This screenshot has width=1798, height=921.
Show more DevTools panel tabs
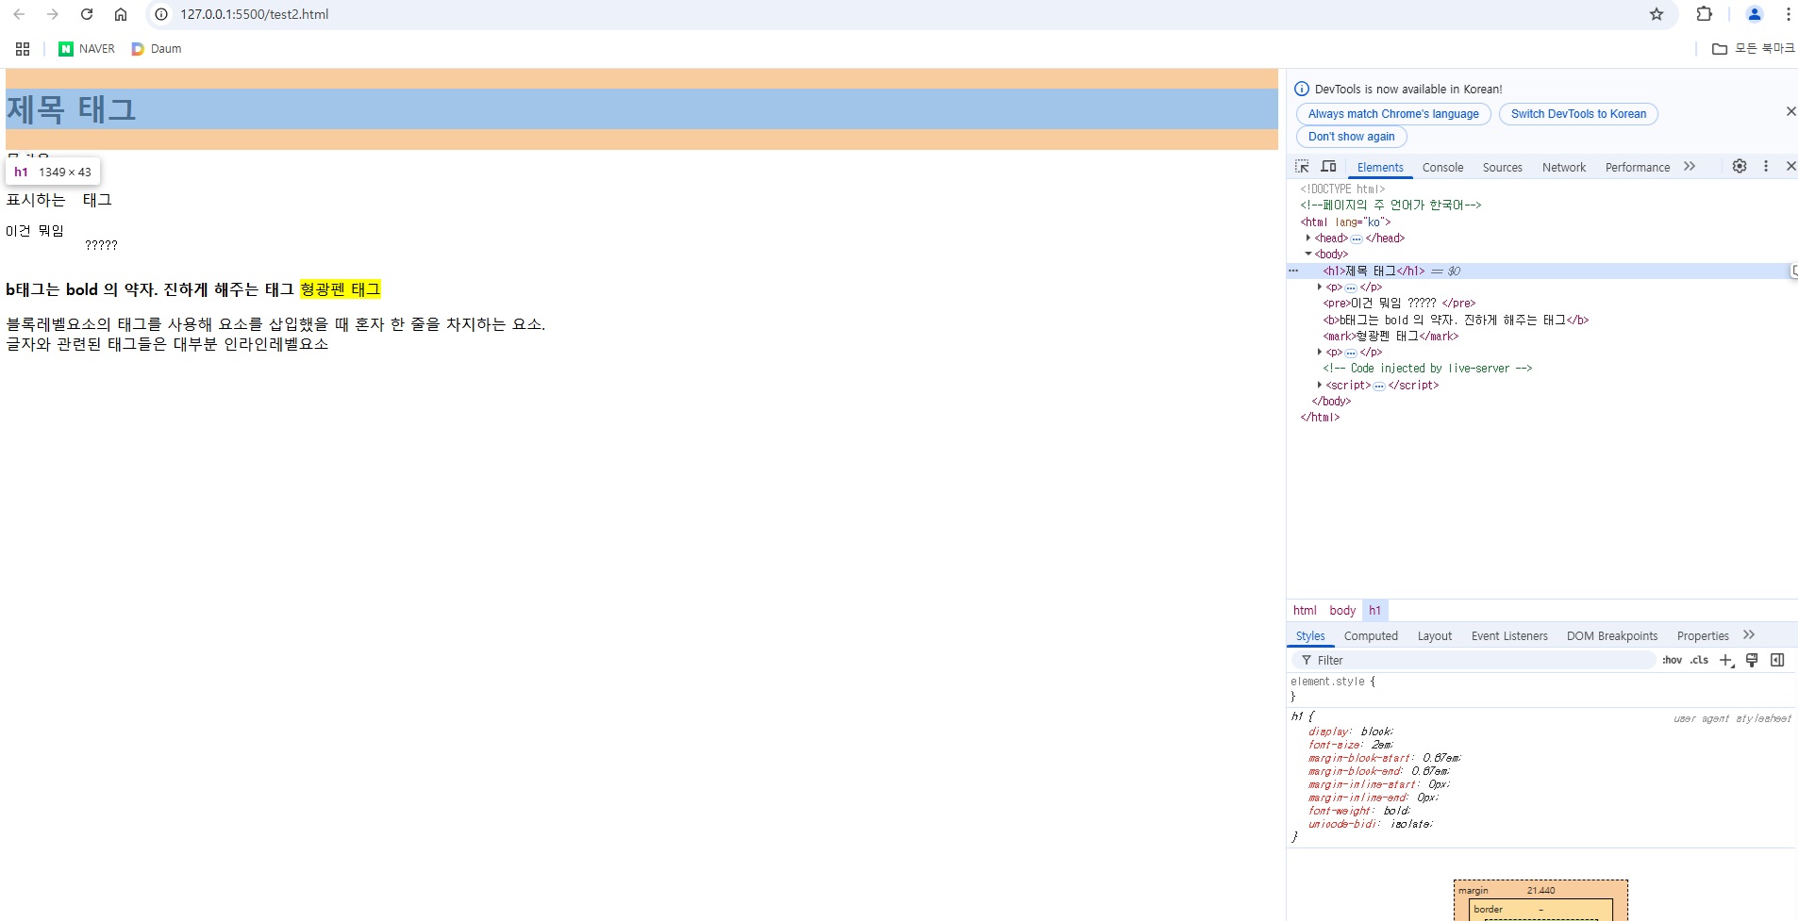[1690, 167]
